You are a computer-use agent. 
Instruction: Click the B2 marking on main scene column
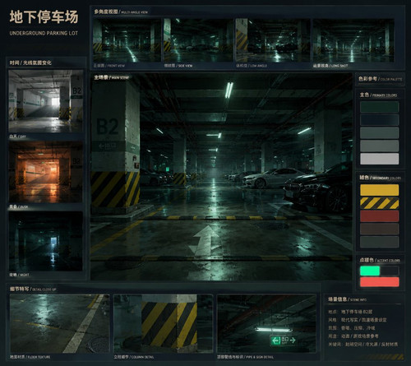pyautogui.click(x=108, y=127)
